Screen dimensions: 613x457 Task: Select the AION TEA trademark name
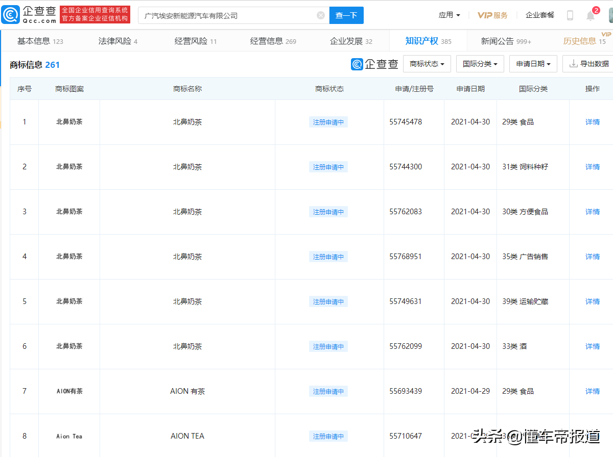(x=187, y=436)
